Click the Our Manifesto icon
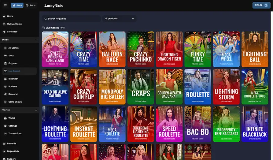 click(x=4, y=24)
